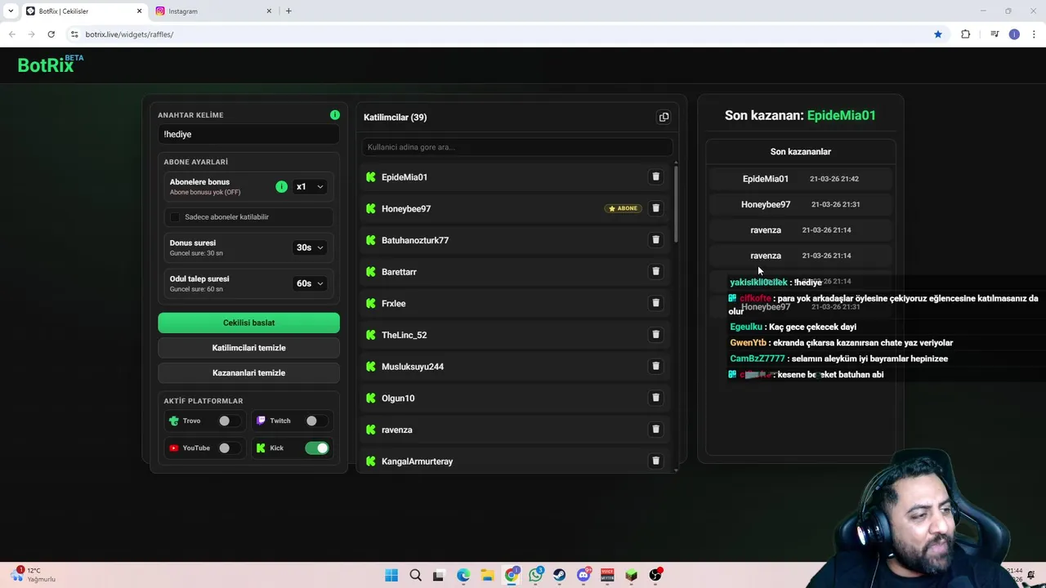Open Chrome profile avatar
The image size is (1046, 588).
tap(1014, 34)
